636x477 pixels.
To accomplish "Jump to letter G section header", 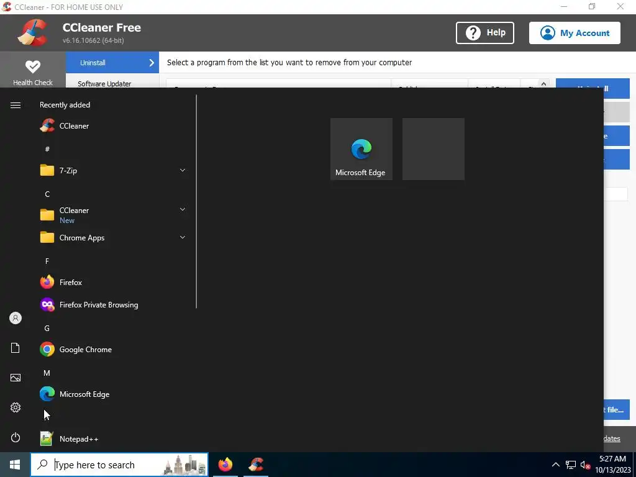I will point(47,328).
